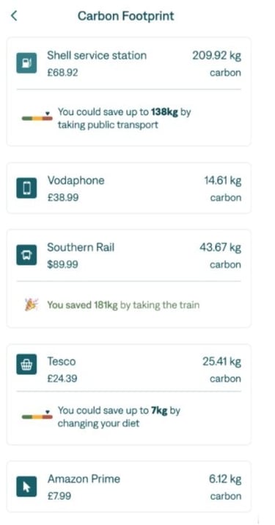Tap the fuel pump icon for Shell
The image size is (275, 525).
(26, 63)
